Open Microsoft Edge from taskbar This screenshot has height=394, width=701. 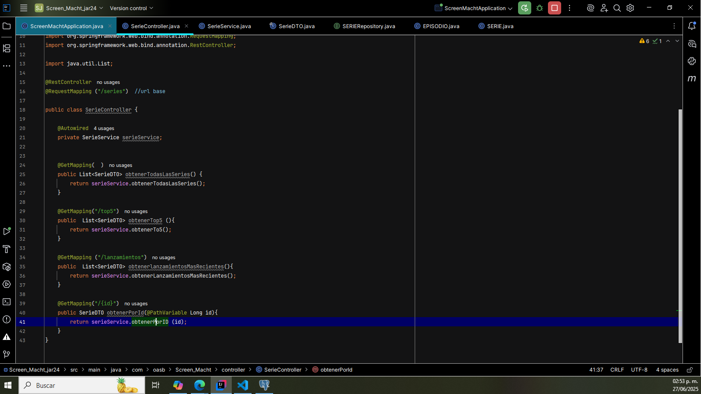pyautogui.click(x=200, y=385)
